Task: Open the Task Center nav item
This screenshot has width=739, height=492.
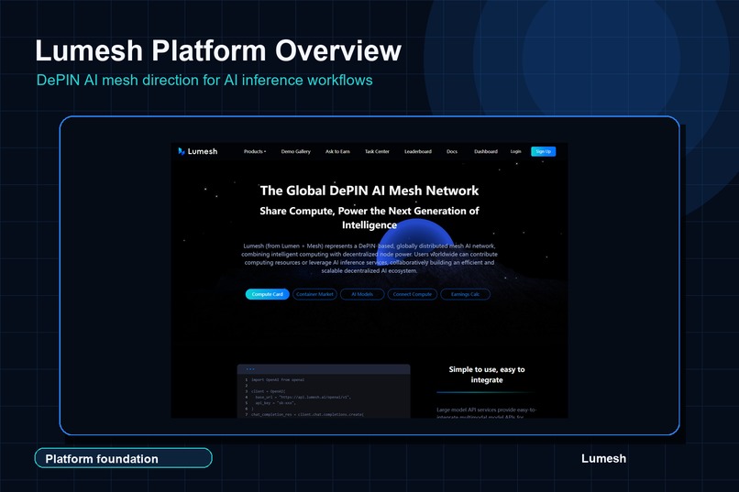Action: pyautogui.click(x=377, y=151)
